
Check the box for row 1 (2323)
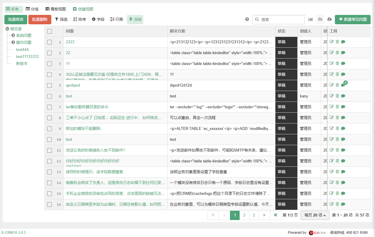(50, 42)
